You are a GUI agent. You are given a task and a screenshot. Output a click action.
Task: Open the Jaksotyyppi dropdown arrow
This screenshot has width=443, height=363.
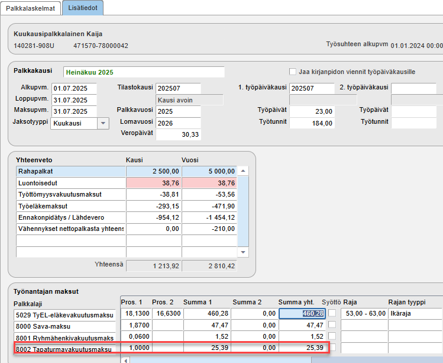click(103, 123)
